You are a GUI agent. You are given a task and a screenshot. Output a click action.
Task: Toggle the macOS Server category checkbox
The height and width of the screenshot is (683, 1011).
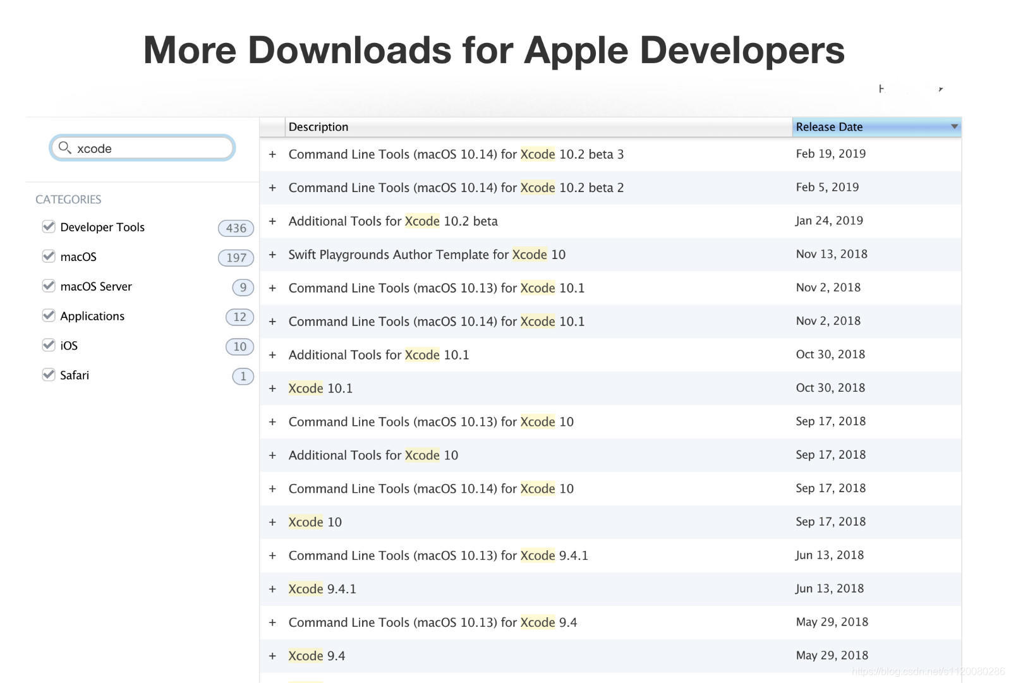(49, 286)
